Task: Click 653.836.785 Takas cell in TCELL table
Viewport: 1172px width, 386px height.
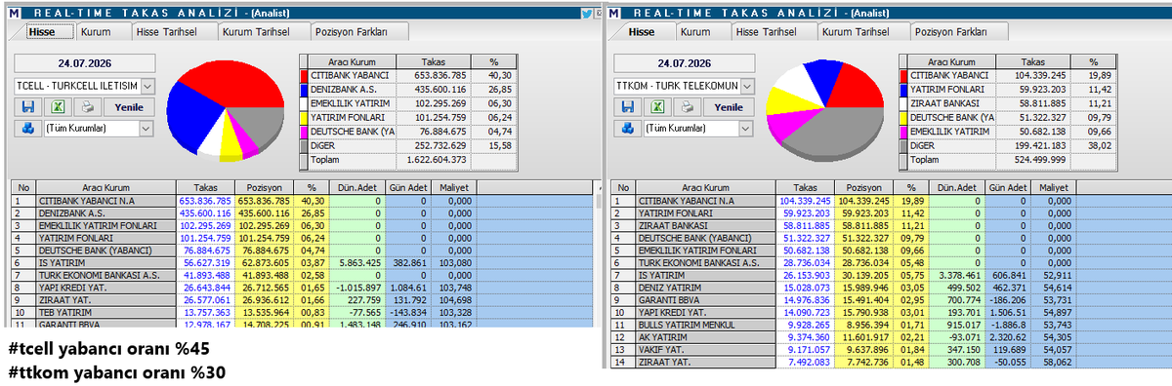Action: click(205, 201)
